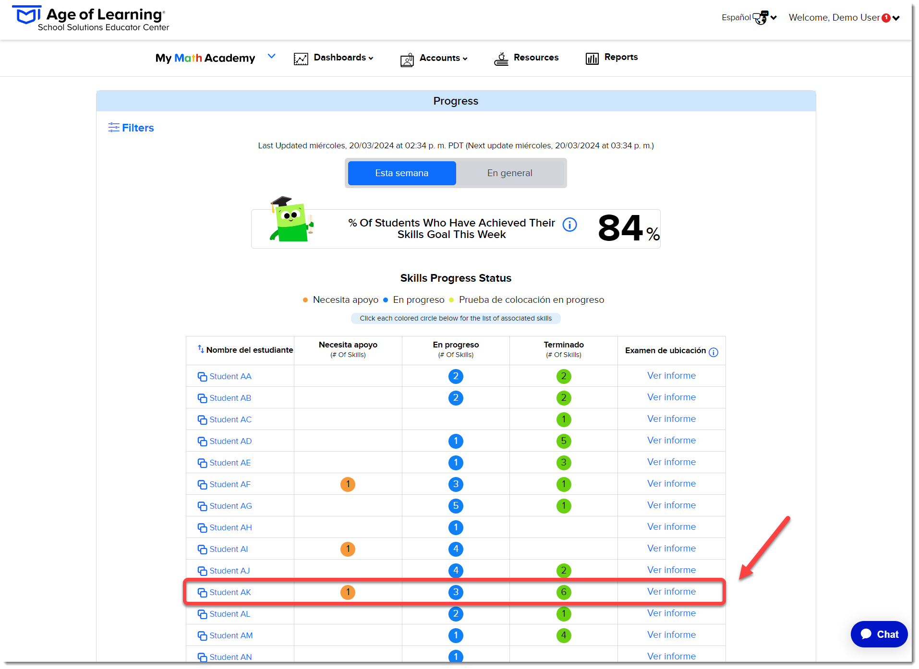This screenshot has width=919, height=669.
Task: Open Ver informe for Student AD
Action: pyautogui.click(x=671, y=441)
